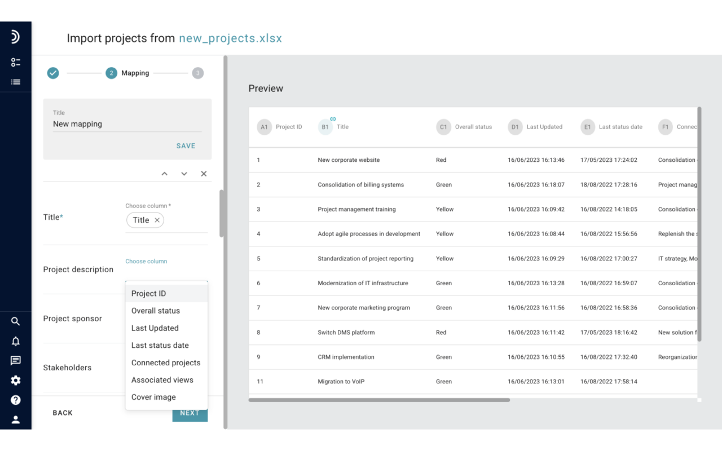Expand fields using the down chevron
Image resolution: width=722 pixels, height=451 pixels.
tap(184, 174)
